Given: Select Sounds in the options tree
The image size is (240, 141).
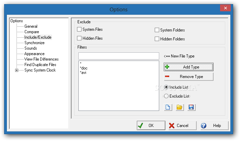Looking at the screenshot, I should 31,48.
